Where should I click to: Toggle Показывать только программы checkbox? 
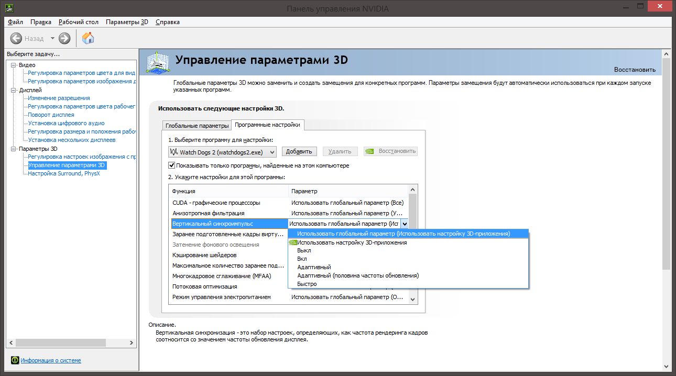tap(171, 165)
